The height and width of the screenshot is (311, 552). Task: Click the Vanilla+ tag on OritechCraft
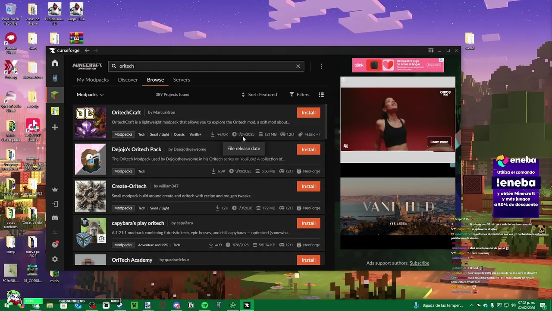click(195, 134)
